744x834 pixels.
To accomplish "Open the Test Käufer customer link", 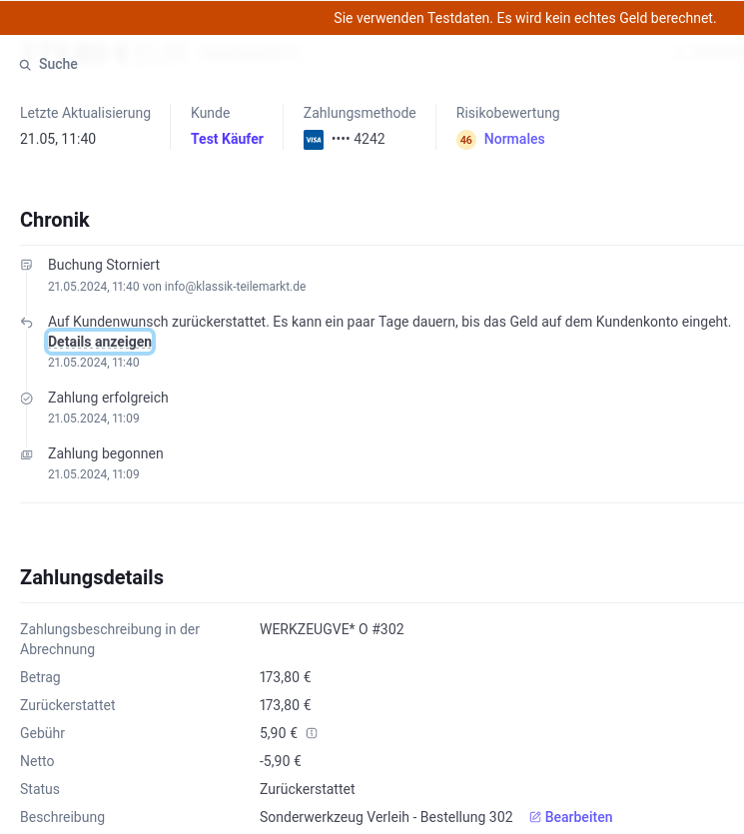I will tap(227, 139).
